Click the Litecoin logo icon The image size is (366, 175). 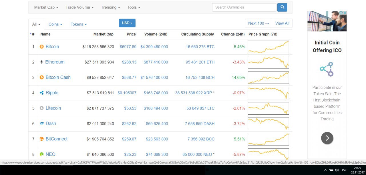click(x=42, y=108)
